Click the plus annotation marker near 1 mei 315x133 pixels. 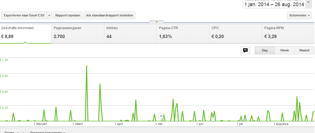point(161,116)
